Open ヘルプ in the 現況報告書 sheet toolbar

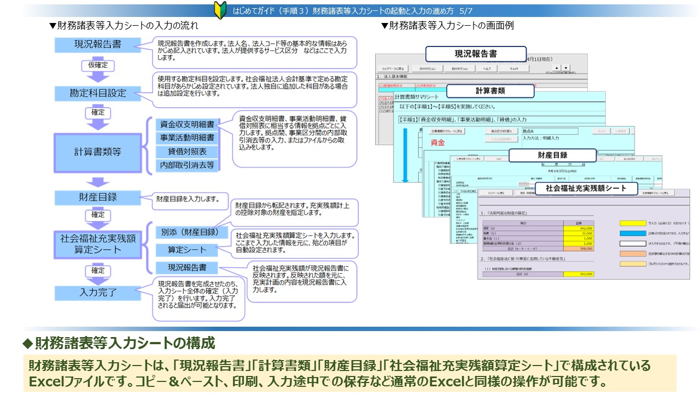pyautogui.click(x=486, y=69)
